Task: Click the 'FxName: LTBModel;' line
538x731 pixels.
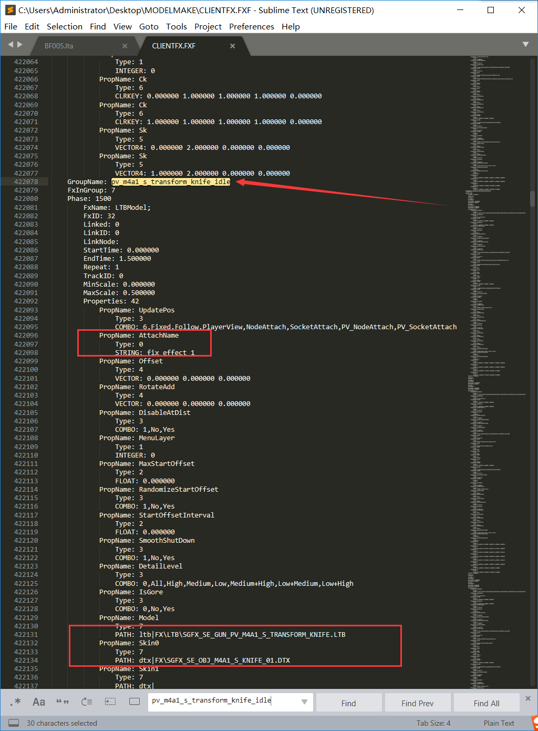Action: pyautogui.click(x=117, y=207)
